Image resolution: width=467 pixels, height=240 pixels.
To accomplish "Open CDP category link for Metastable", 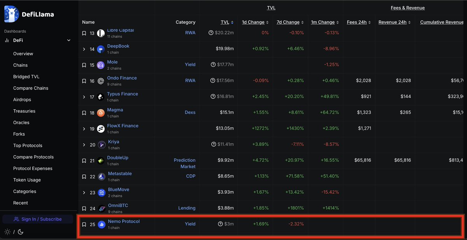I will pyautogui.click(x=191, y=176).
